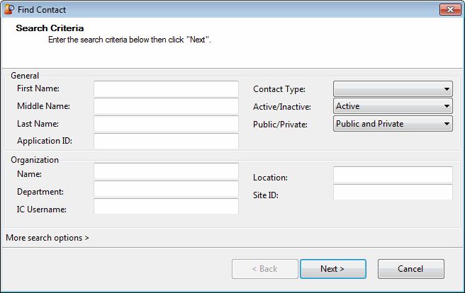Click into the Middle Name field
The height and width of the screenshot is (293, 465).
pyautogui.click(x=166, y=106)
